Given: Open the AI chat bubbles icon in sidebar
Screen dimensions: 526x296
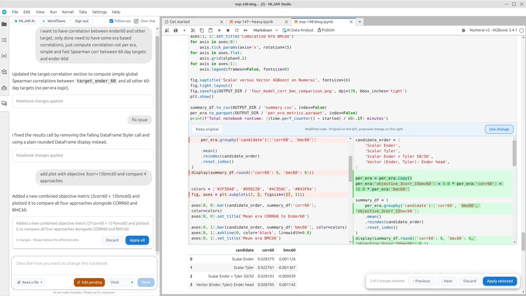Looking at the screenshot, I should tap(4, 103).
